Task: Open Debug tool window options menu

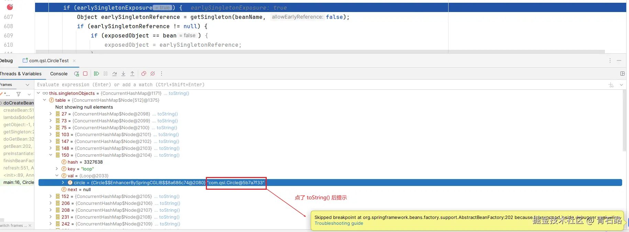Action: [x=610, y=60]
